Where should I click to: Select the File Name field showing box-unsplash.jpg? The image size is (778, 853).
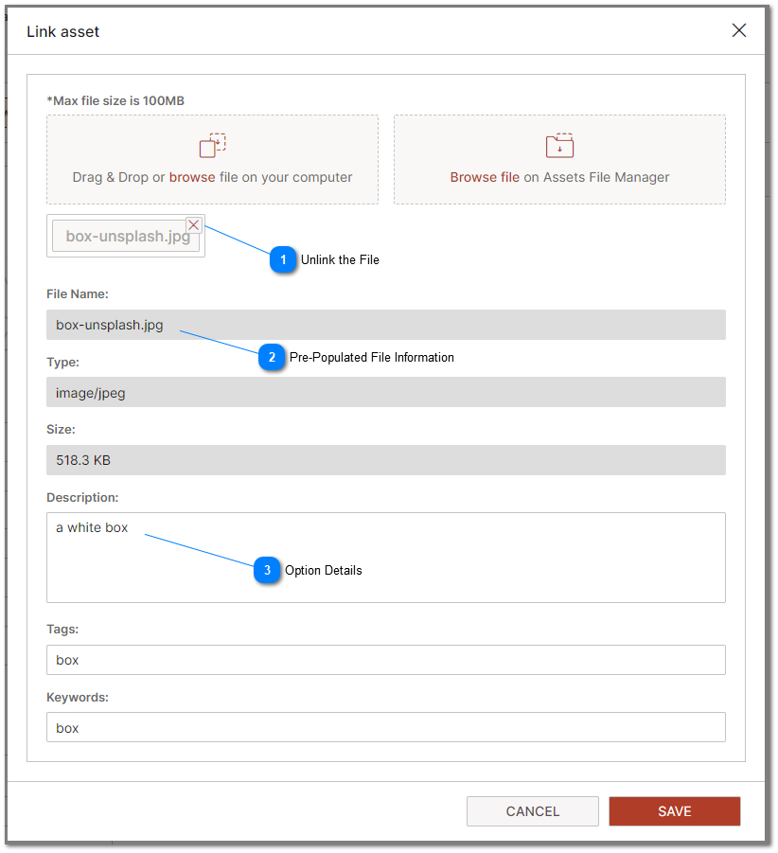[385, 325]
